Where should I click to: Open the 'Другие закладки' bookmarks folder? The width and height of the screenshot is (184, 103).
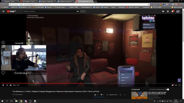tap(177, 7)
